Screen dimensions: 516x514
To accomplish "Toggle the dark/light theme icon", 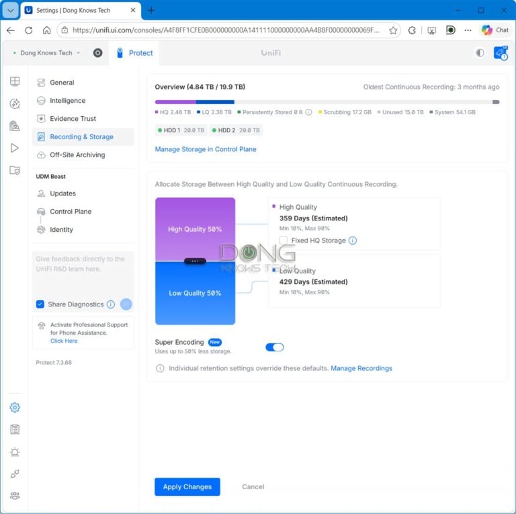I will point(480,52).
